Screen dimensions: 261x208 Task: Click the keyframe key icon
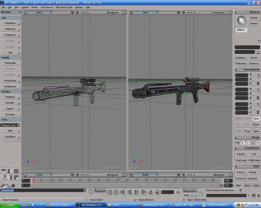pos(201,193)
